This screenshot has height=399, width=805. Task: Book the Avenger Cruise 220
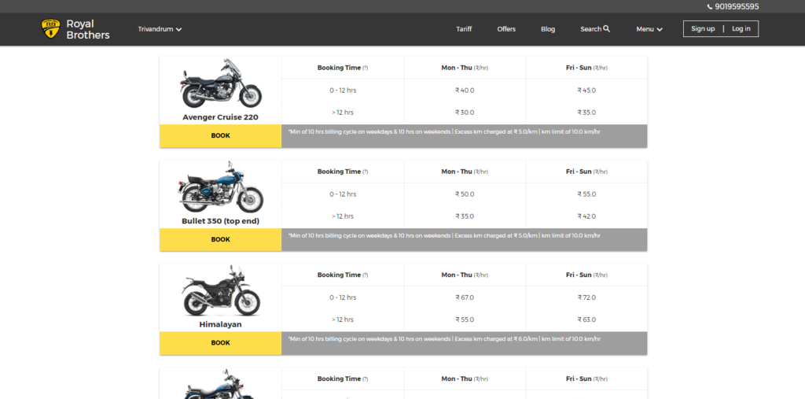point(220,135)
